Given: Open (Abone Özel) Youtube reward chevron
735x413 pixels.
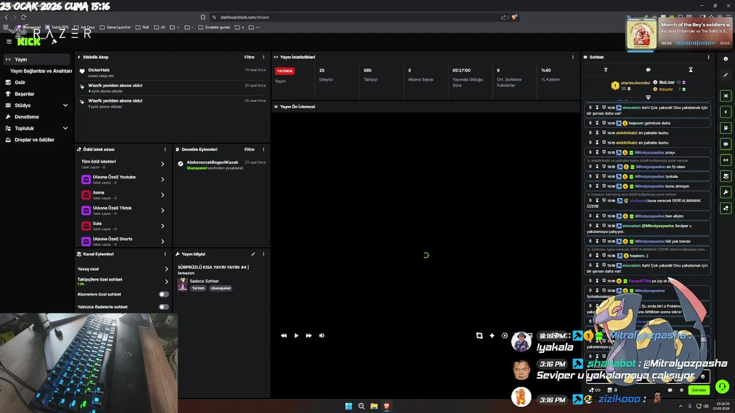Looking at the screenshot, I should (163, 180).
